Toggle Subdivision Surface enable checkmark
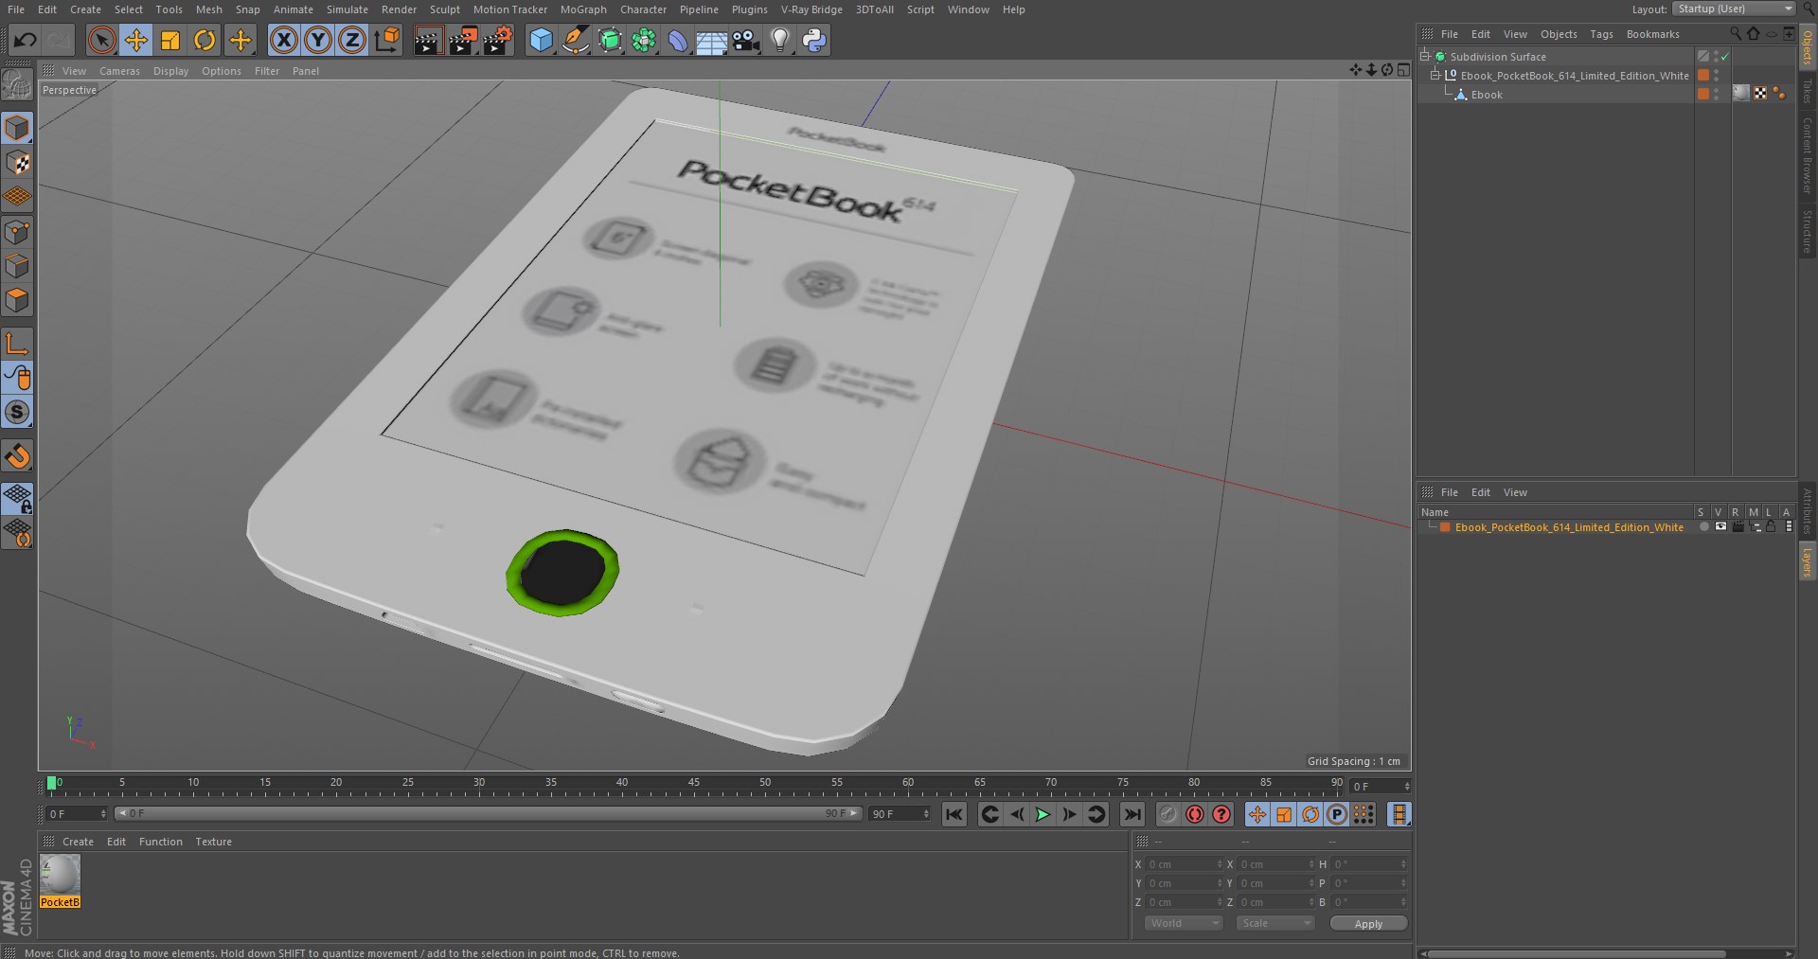The height and width of the screenshot is (959, 1818). (x=1724, y=57)
